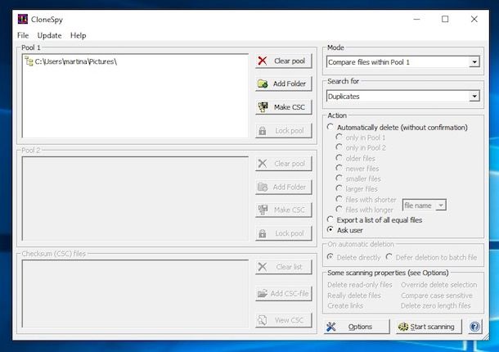This screenshot has width=499, height=352.
Task: Open the File menu
Action: [23, 35]
